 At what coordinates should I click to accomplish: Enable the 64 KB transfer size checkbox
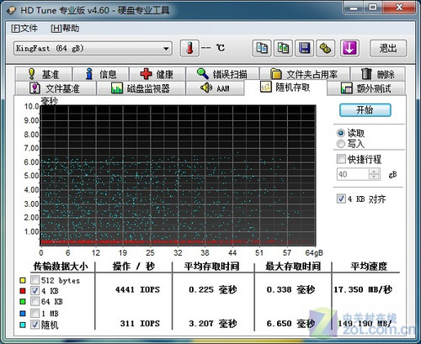35,301
